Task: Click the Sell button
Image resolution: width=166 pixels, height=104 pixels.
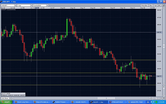Action: pyautogui.click(x=156, y=6)
